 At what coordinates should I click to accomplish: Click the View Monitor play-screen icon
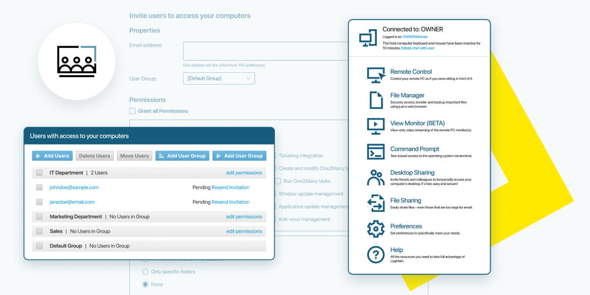click(x=376, y=126)
